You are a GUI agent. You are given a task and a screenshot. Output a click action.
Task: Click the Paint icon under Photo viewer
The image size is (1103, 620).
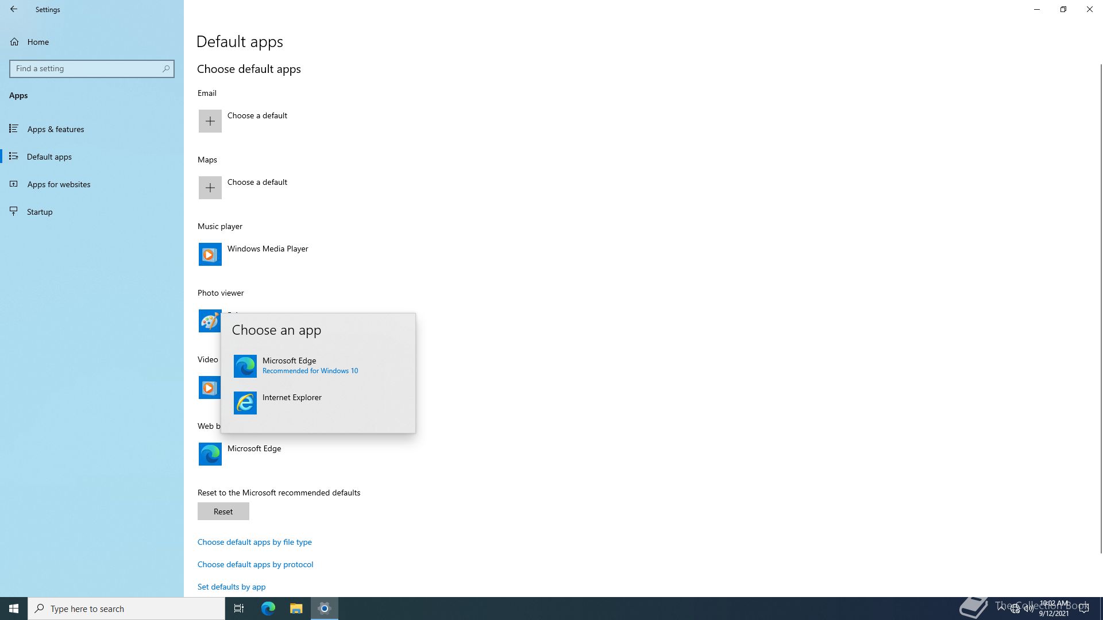click(x=210, y=321)
